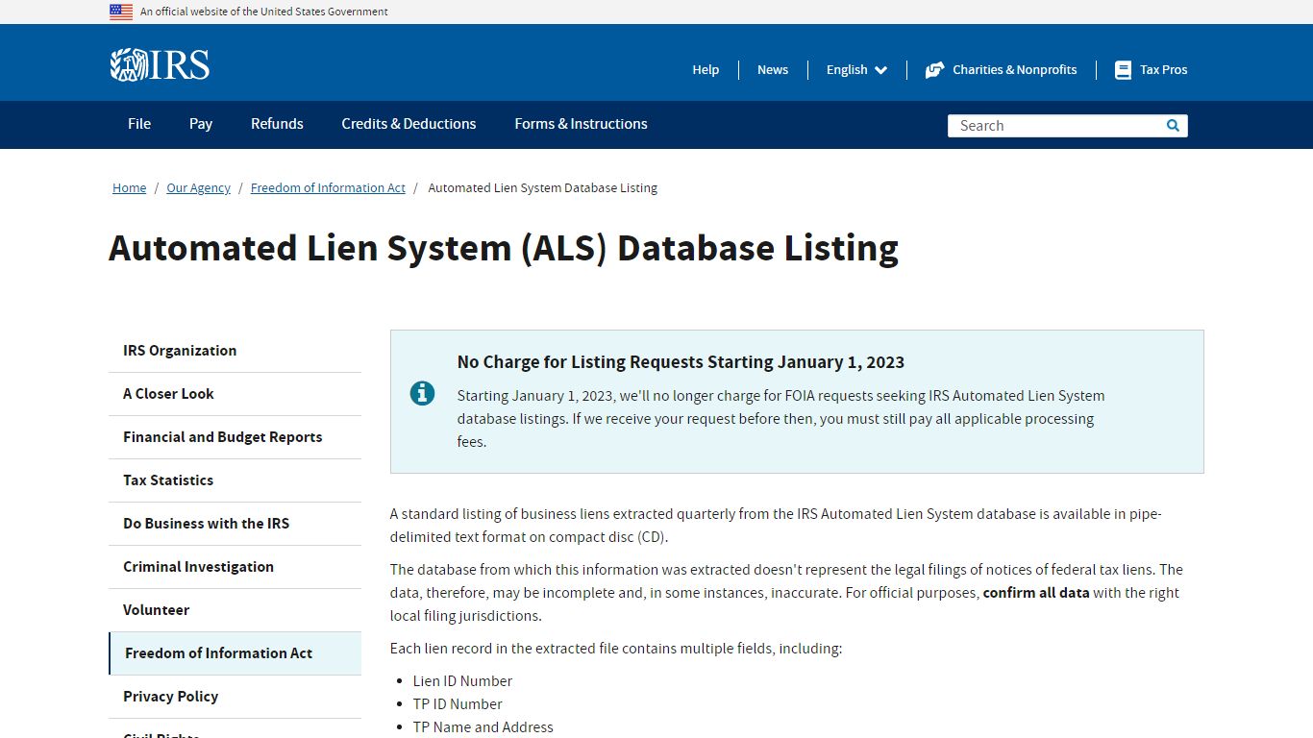Click the Tax Pros book icon
Viewport: 1313px width, 738px height.
coord(1123,70)
